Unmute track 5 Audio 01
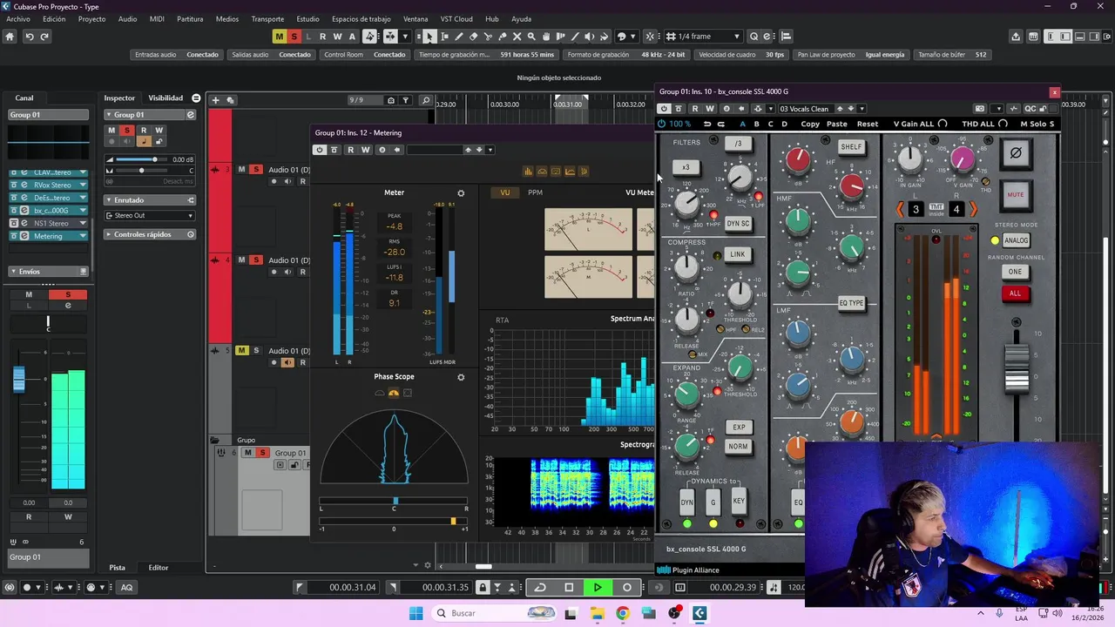Screen dimensions: 1115x627 (242, 350)
